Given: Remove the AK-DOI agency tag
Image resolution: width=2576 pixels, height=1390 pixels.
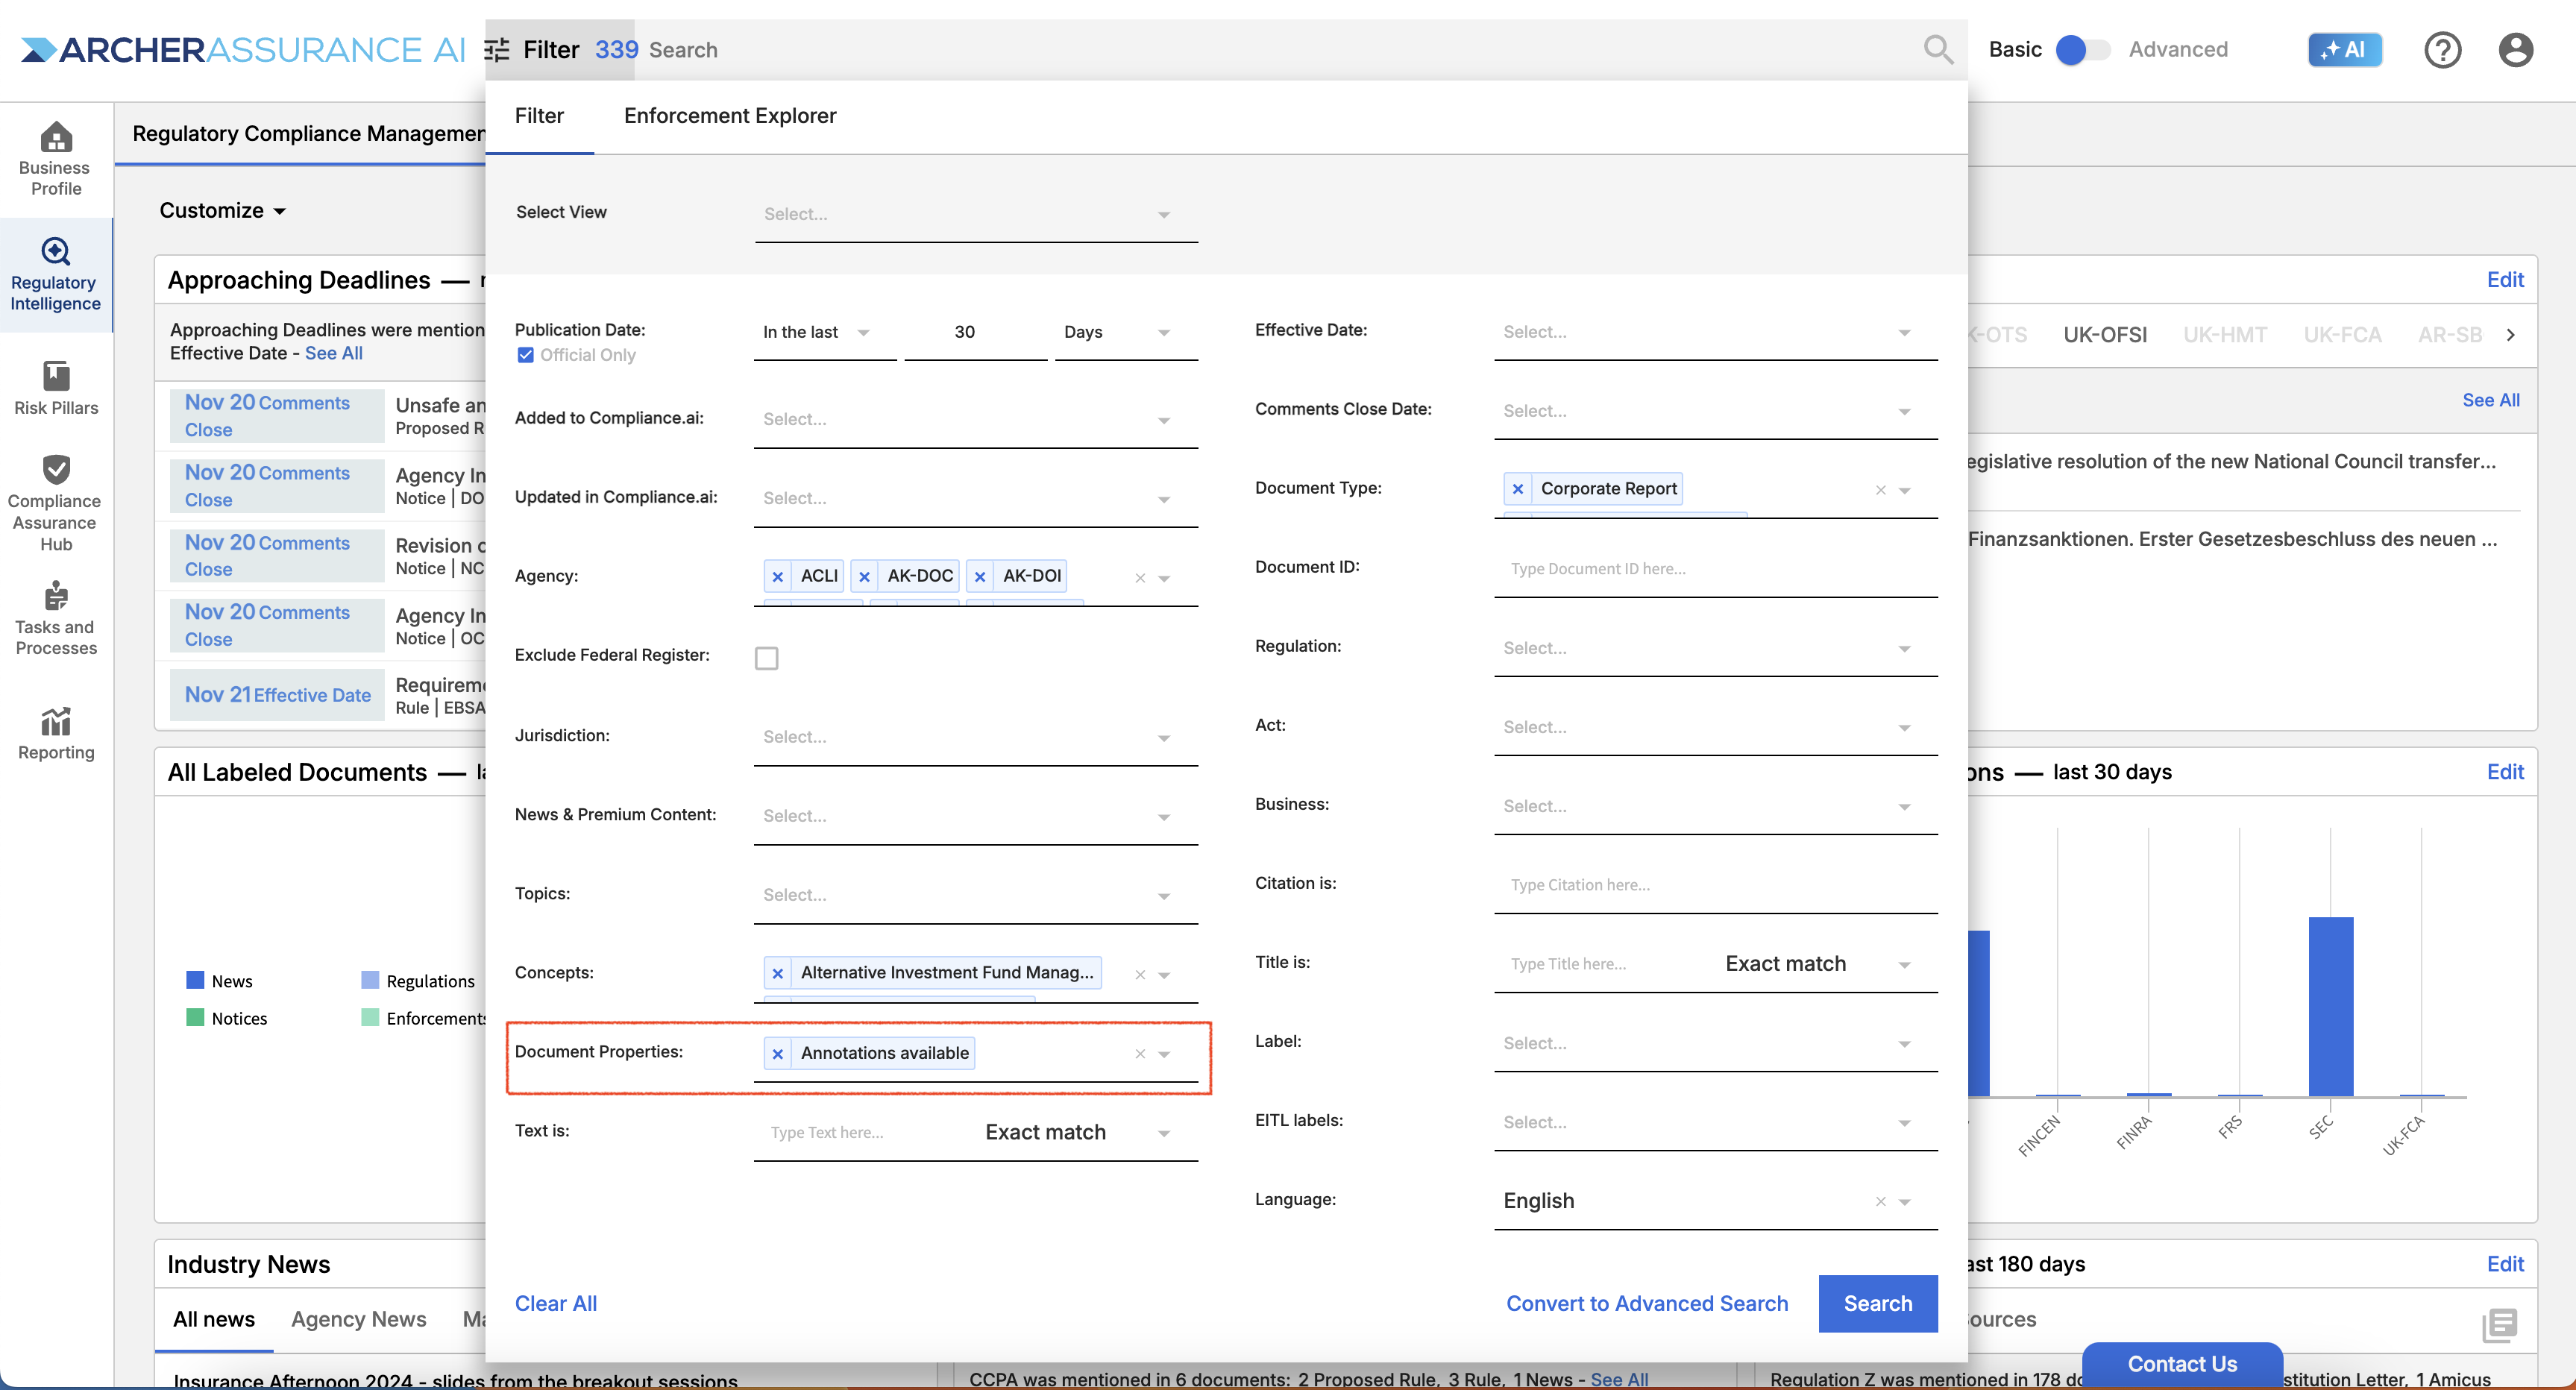Looking at the screenshot, I should [980, 576].
